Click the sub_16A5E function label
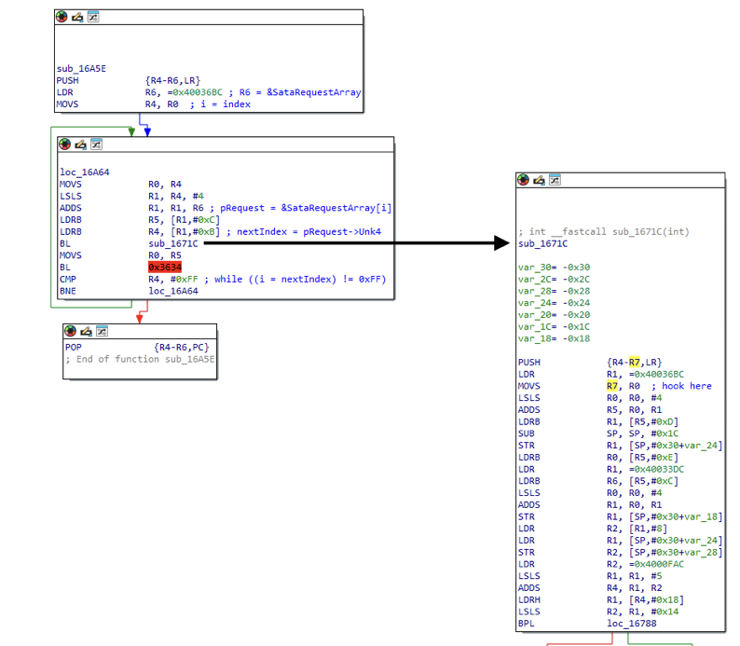This screenshot has width=740, height=646. point(81,68)
